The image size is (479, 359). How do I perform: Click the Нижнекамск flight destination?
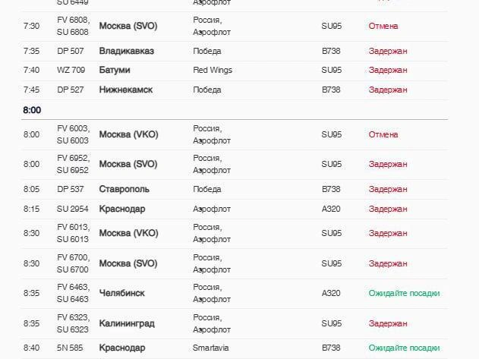[x=125, y=90]
